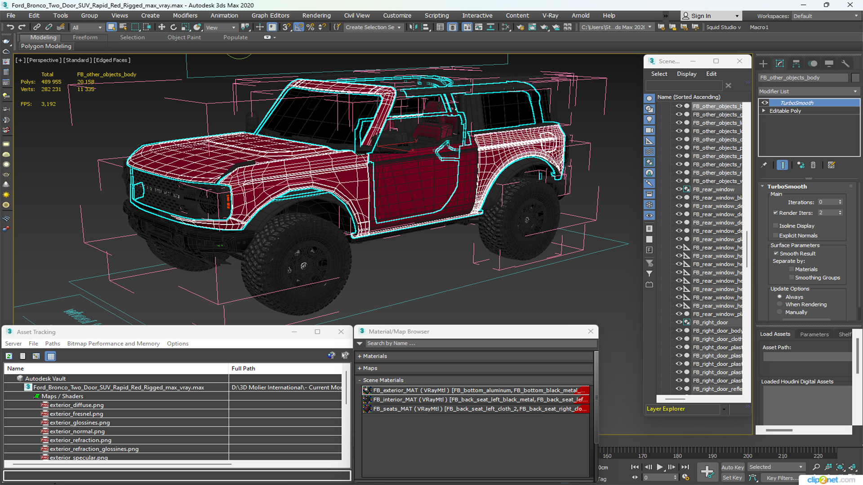Open Select by Name dialog icon
The width and height of the screenshot is (863, 485).
coord(123,27)
